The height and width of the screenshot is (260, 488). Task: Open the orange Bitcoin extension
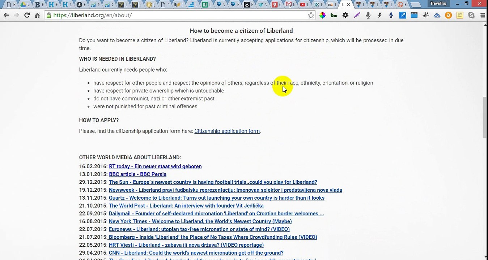(x=449, y=15)
